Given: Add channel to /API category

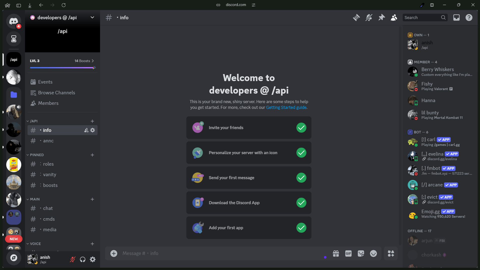Looking at the screenshot, I should click(92, 121).
